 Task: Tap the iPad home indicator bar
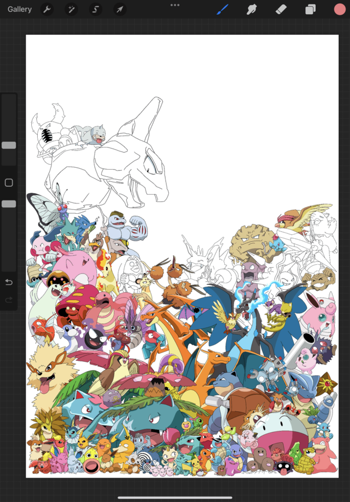[x=175, y=498]
